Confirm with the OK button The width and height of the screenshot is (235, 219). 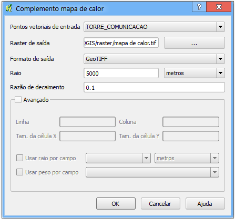point(116,204)
